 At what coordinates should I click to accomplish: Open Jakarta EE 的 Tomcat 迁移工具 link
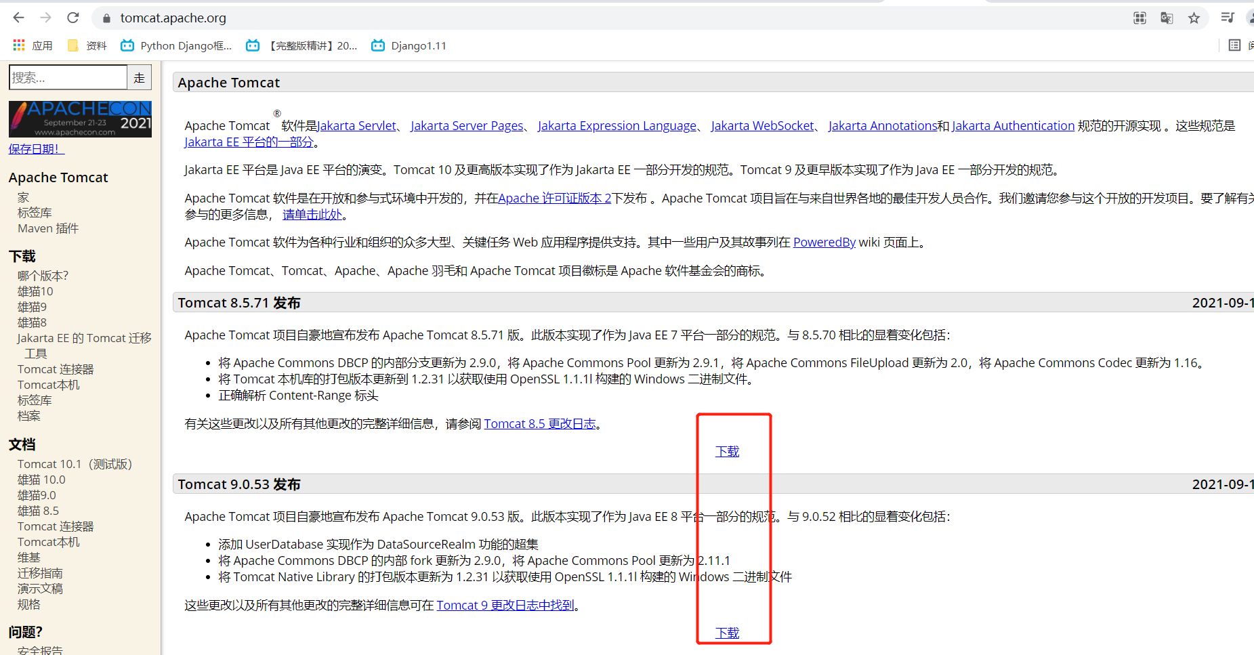click(85, 345)
